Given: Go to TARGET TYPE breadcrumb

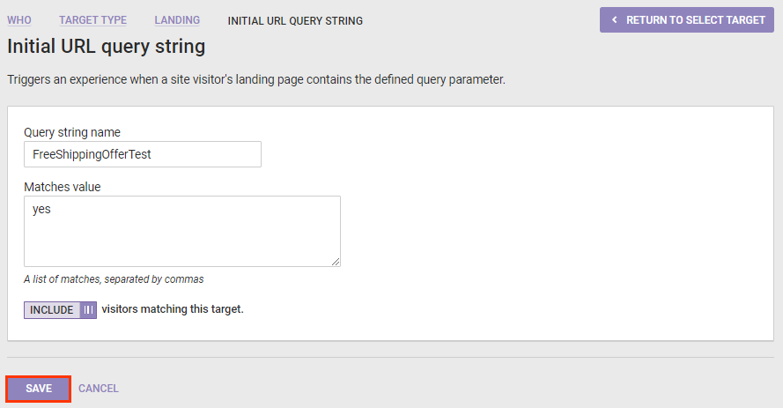Looking at the screenshot, I should [92, 20].
